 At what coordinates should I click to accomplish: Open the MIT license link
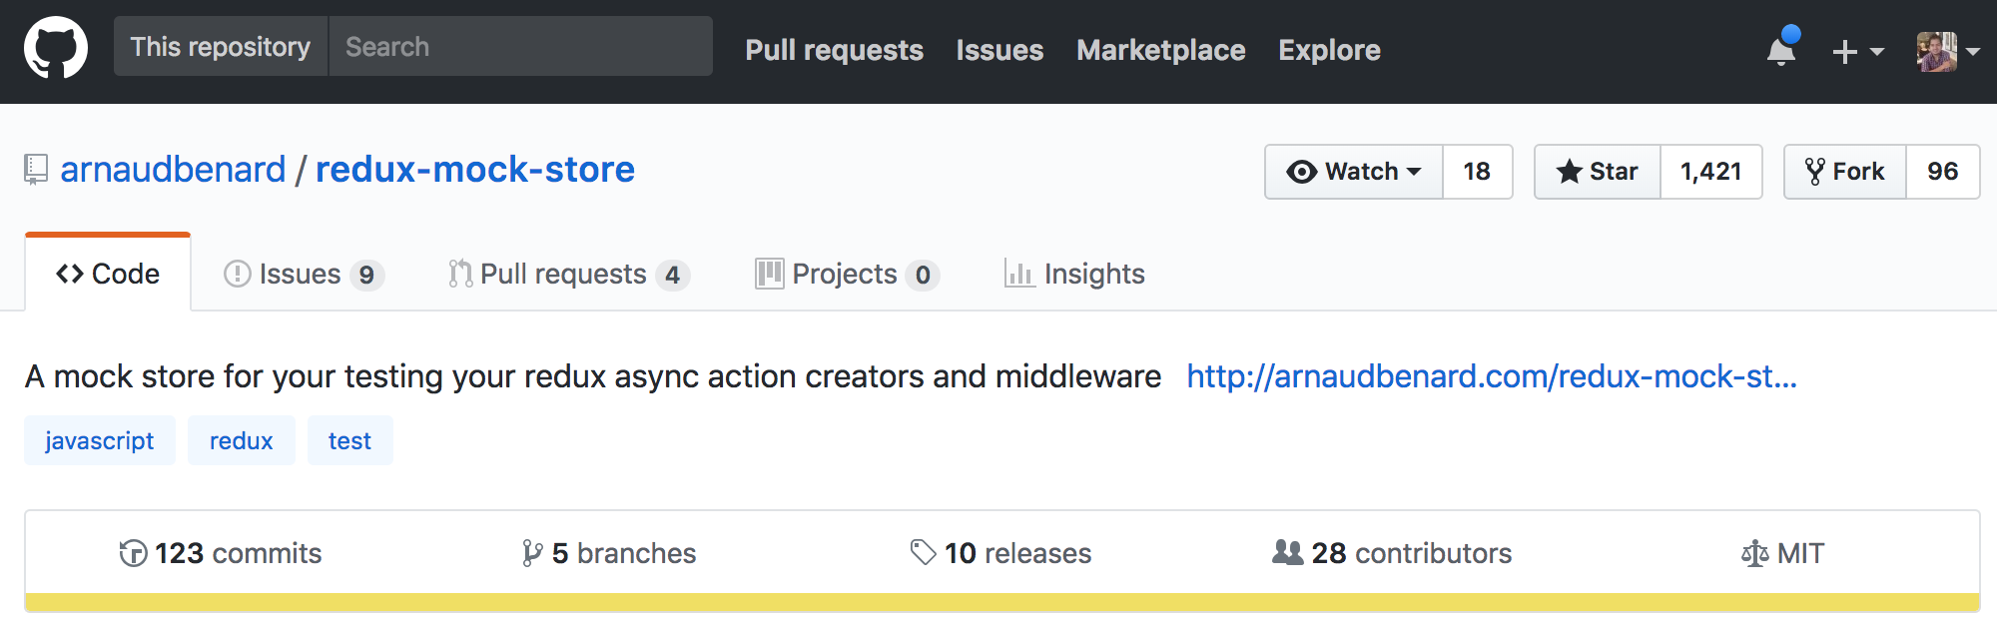(1782, 553)
